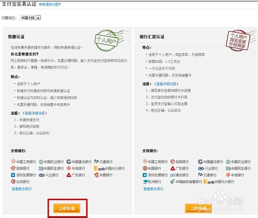
Task: Choose the 华夏银行 bank icon
Action: click(x=96, y=175)
